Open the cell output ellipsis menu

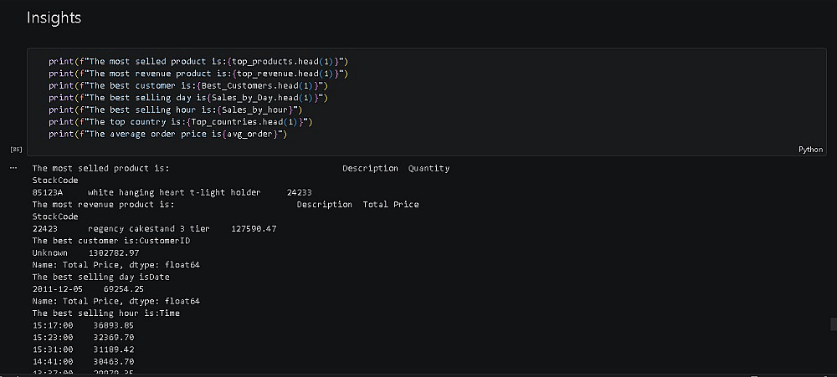click(x=13, y=168)
